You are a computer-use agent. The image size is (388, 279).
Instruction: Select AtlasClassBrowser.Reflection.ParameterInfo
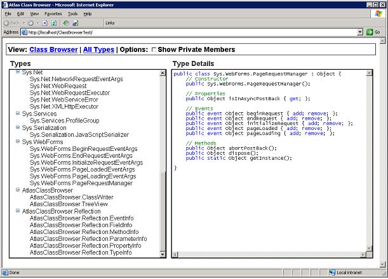88,238
